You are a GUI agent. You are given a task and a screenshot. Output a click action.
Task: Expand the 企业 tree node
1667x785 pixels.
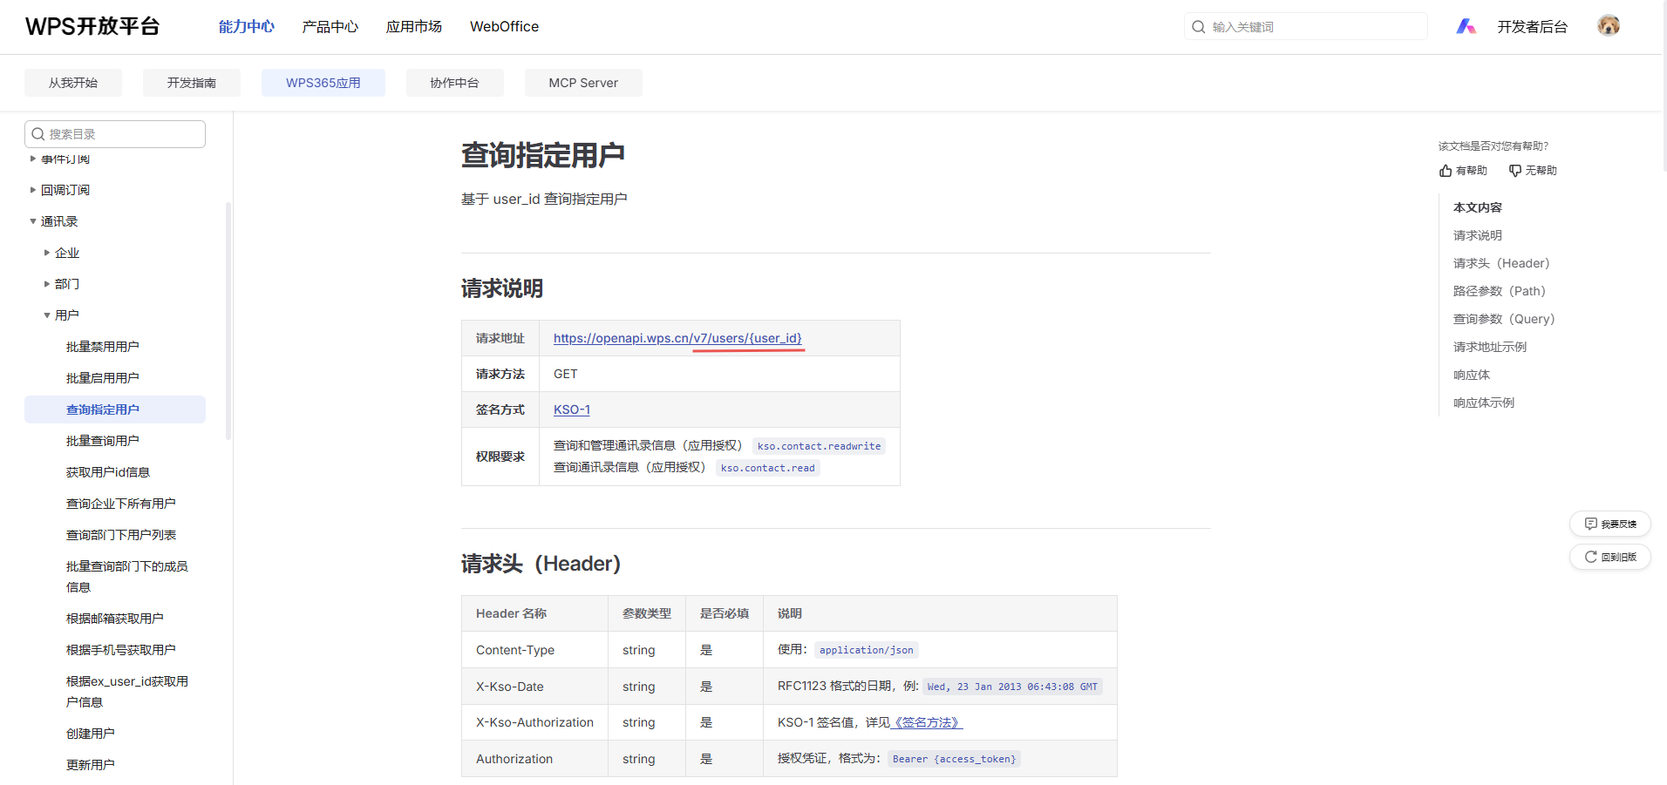[x=47, y=253]
